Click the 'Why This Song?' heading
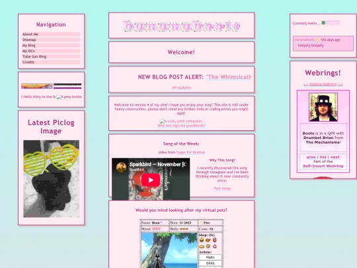357x268 pixels. pyautogui.click(x=222, y=160)
